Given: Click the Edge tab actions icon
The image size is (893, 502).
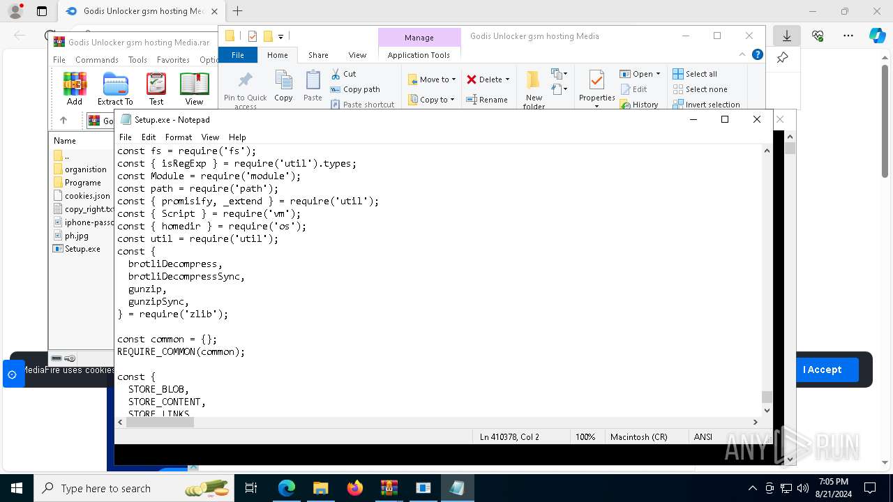Looking at the screenshot, I should 42,11.
